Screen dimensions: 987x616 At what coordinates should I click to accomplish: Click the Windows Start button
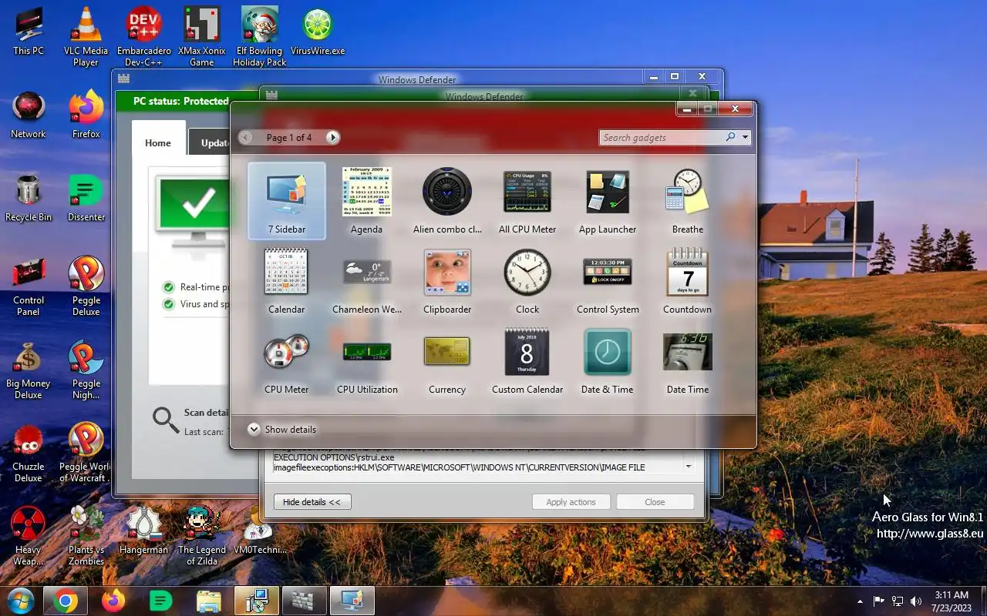click(x=20, y=601)
